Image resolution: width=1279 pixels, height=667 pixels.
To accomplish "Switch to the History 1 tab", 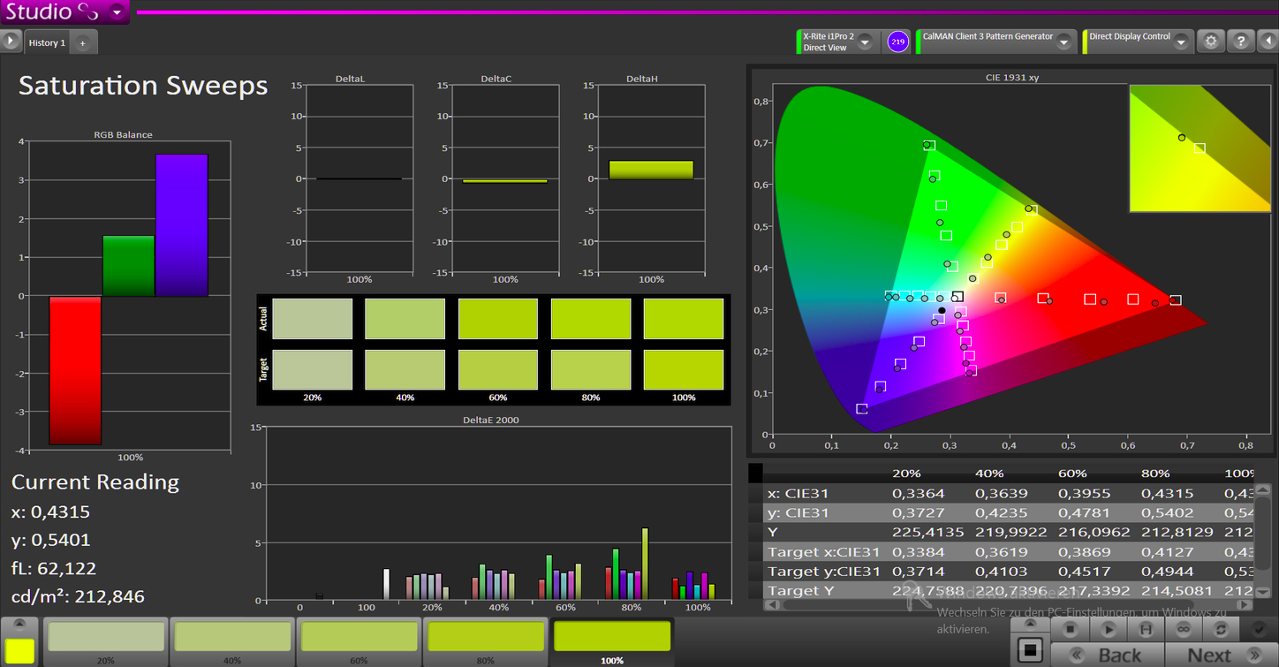I will pyautogui.click(x=47, y=42).
